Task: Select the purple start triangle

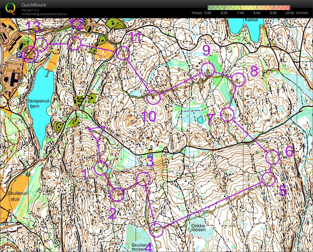Action: [97, 133]
